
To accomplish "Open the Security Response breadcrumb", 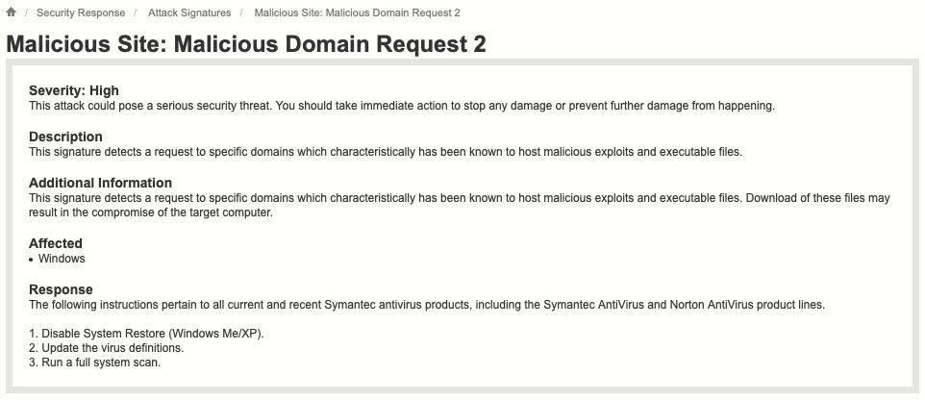I will [81, 12].
